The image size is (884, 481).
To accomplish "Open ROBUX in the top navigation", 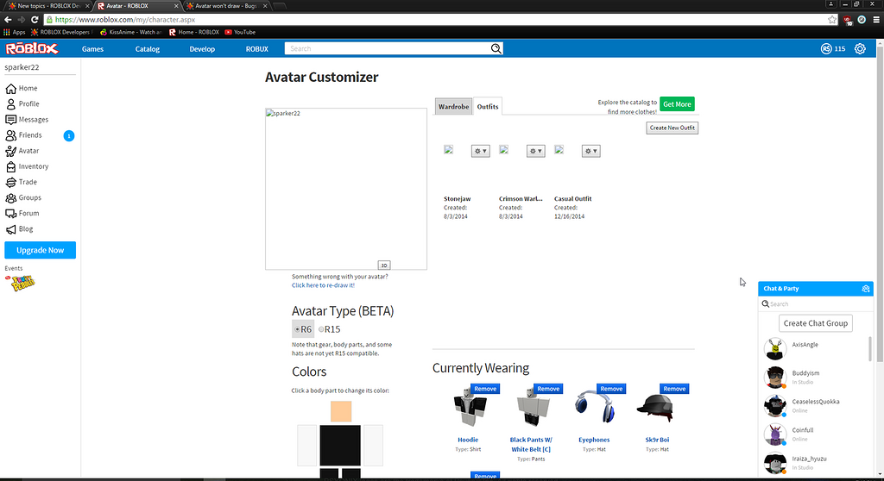I will [x=257, y=49].
